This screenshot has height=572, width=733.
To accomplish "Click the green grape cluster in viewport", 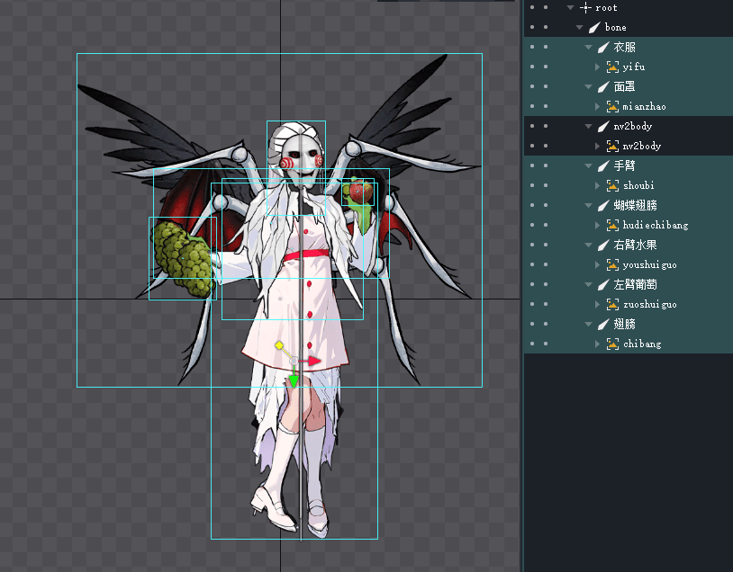I will click(182, 258).
